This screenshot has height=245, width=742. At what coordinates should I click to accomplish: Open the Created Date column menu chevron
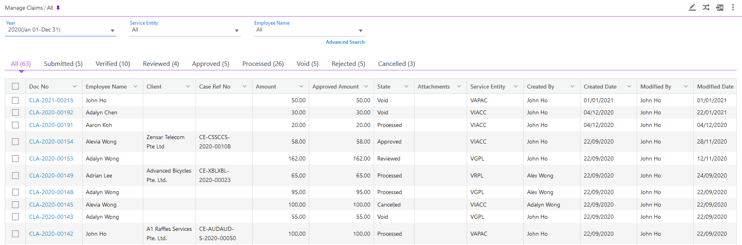click(x=629, y=87)
